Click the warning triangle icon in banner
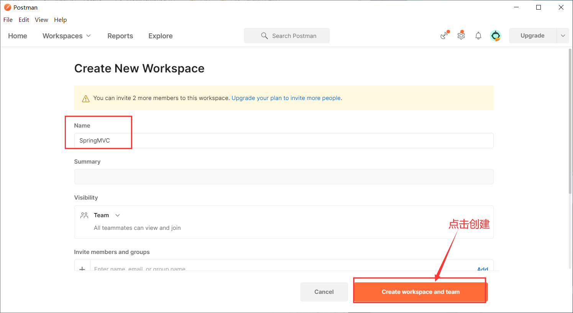The width and height of the screenshot is (573, 313). 86,98
